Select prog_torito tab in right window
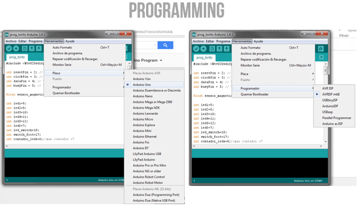 (204, 58)
